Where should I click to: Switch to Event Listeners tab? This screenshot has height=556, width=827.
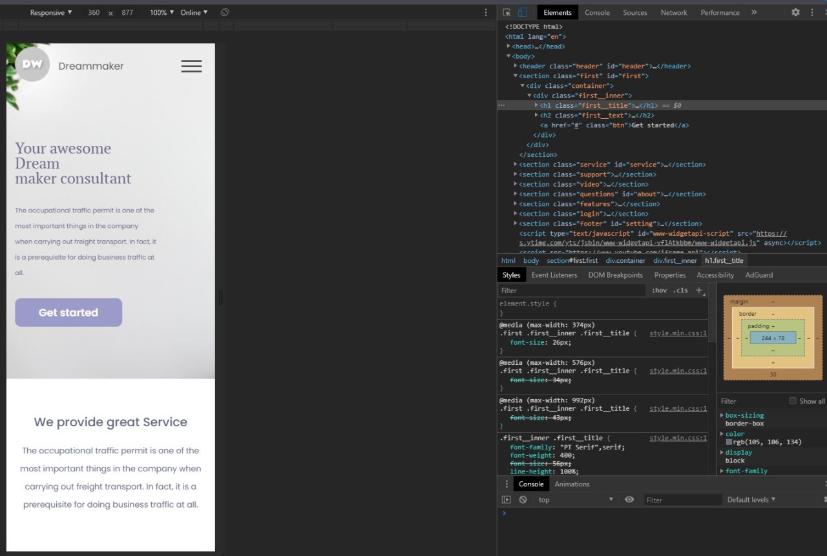coord(554,275)
